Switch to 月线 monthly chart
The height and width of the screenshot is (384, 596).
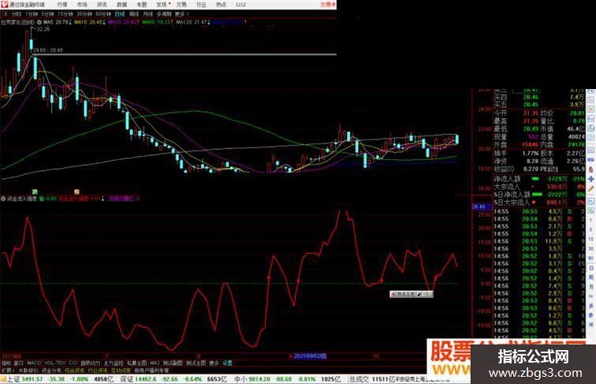[x=148, y=14]
